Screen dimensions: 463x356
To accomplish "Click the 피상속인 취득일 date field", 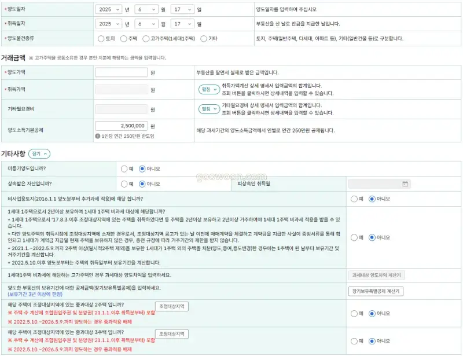I will coord(380,183).
